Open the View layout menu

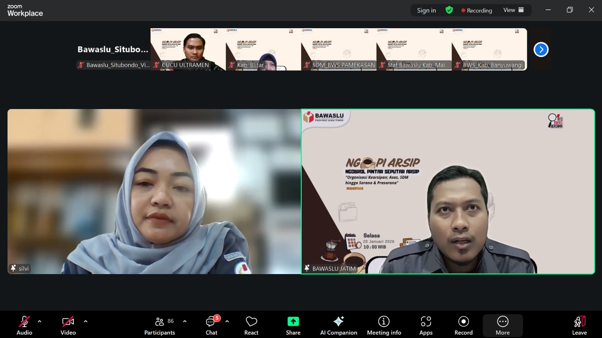[514, 10]
